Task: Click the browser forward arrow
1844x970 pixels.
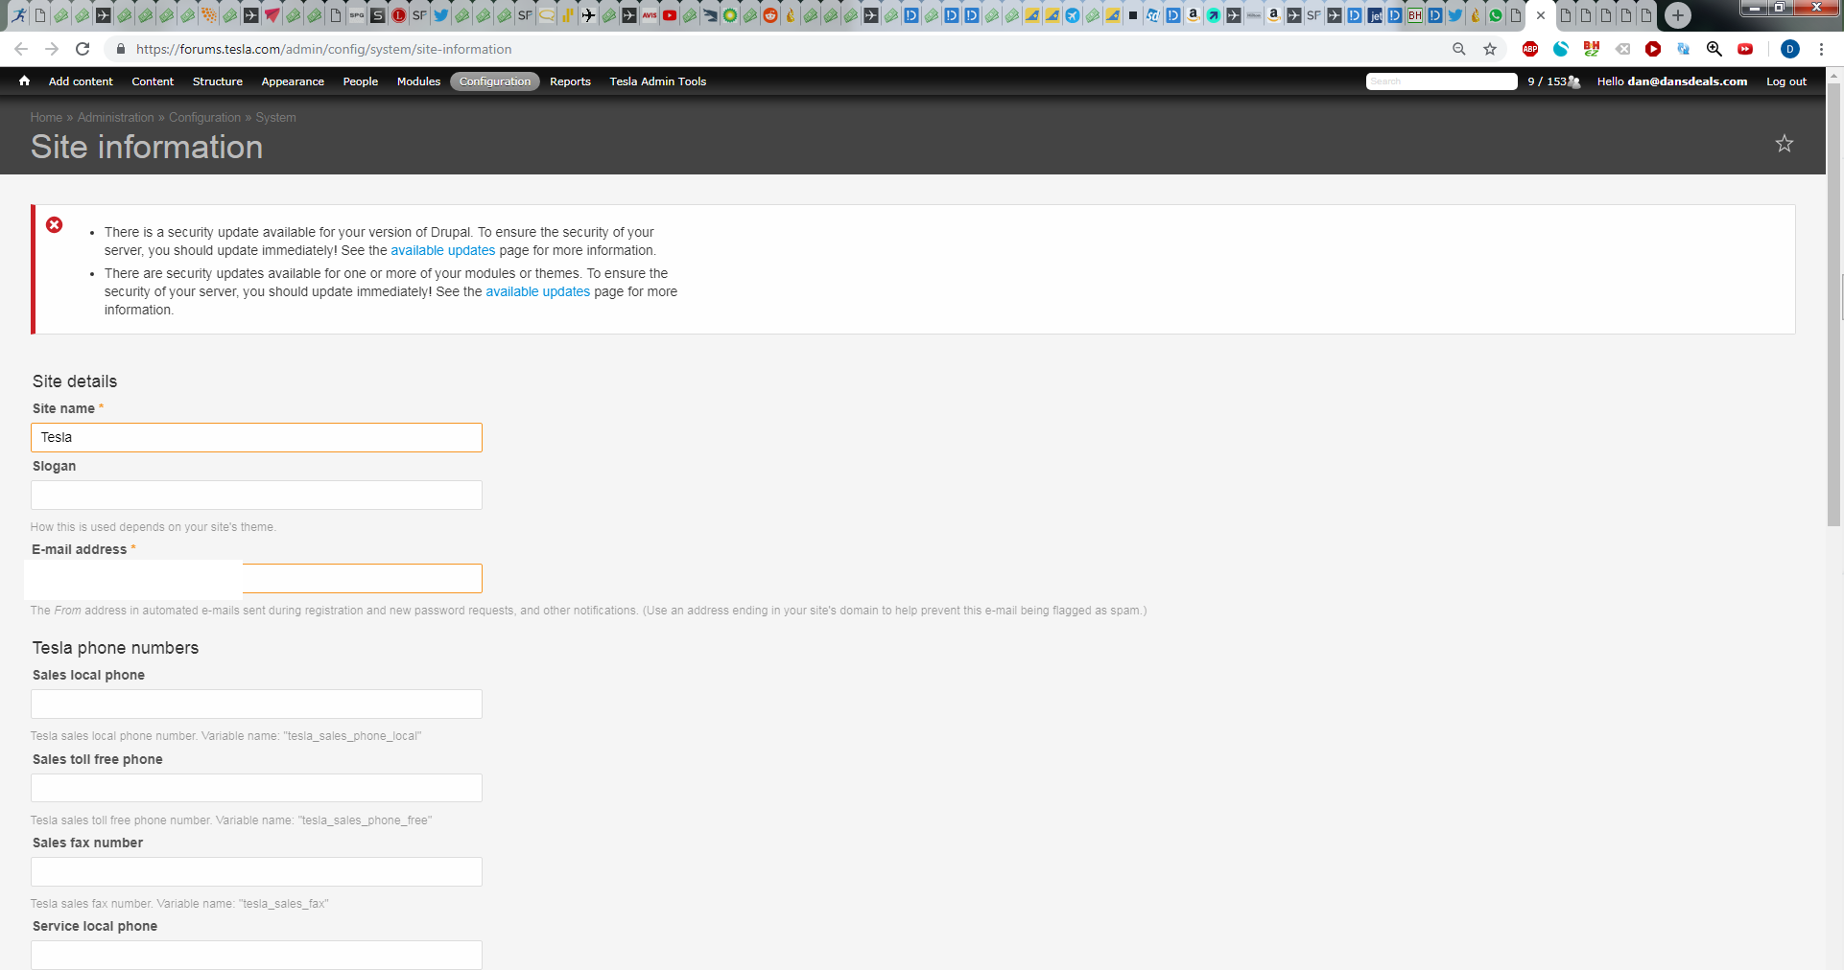Action: pos(52,49)
